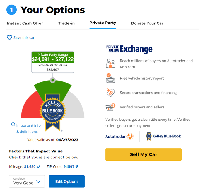Click the price gauge marker dot
This screenshot has width=205, height=191.
[x=53, y=80]
